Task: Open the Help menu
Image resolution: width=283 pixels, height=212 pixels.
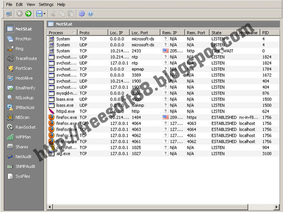Action: (61, 5)
